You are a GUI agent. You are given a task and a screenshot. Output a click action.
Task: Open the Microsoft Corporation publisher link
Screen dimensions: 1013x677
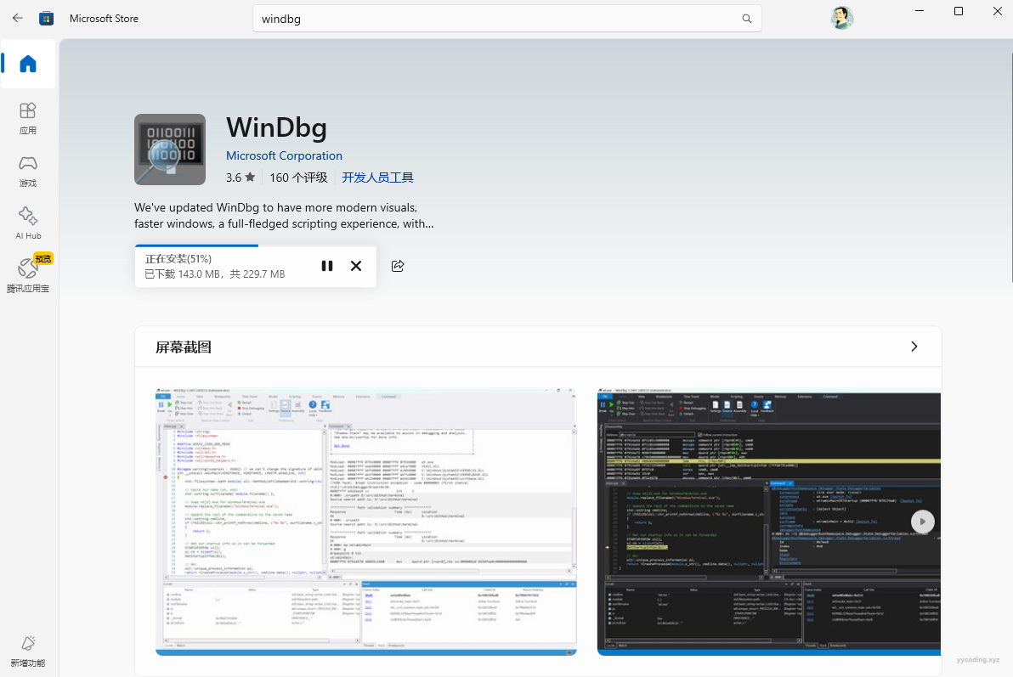284,156
